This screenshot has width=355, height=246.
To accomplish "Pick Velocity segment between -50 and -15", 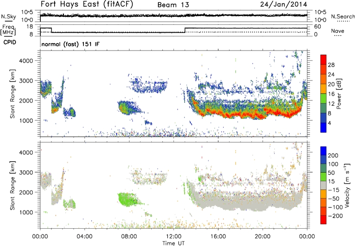I will (323, 194).
